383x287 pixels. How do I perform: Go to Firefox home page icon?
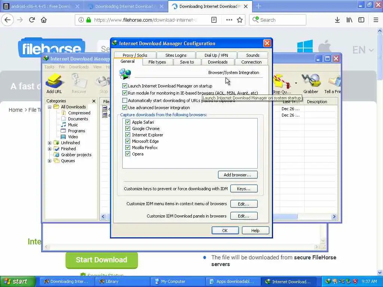[44, 20]
